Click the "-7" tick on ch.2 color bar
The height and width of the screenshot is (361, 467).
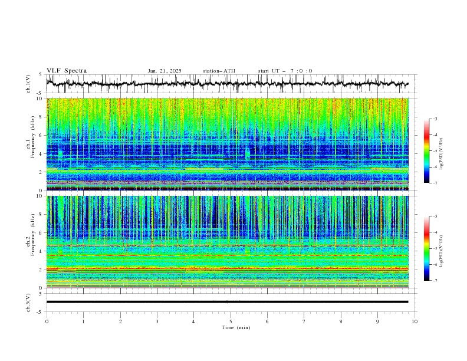pos(435,281)
